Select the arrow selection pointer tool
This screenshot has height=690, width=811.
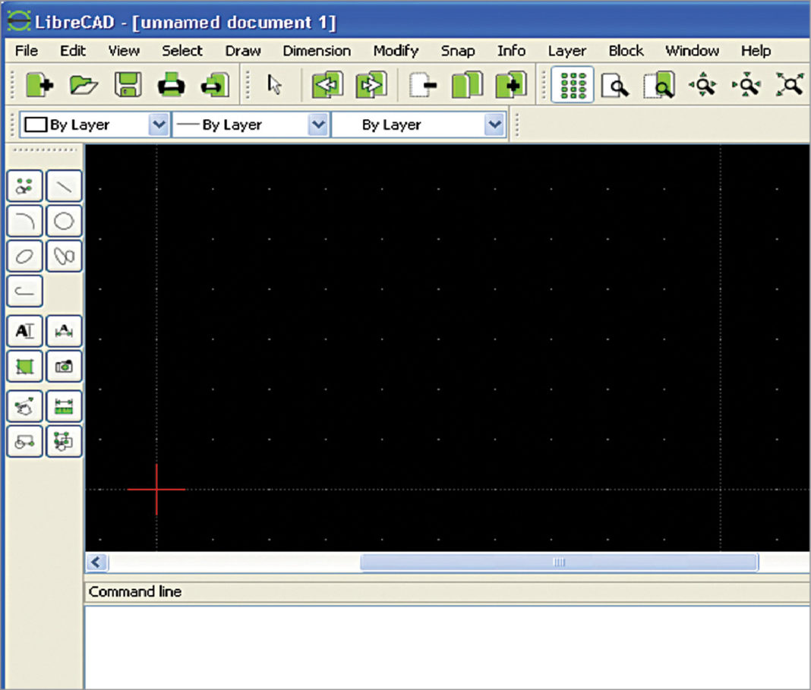(274, 85)
